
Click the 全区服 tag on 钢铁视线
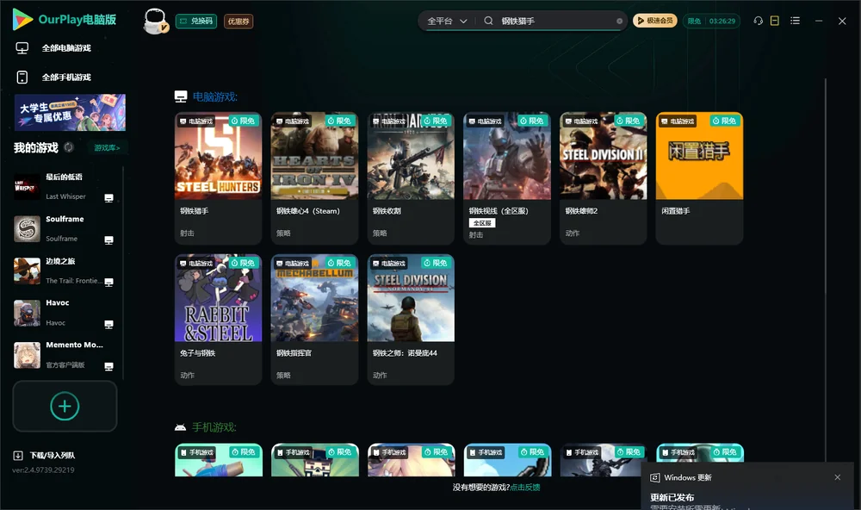coord(482,223)
